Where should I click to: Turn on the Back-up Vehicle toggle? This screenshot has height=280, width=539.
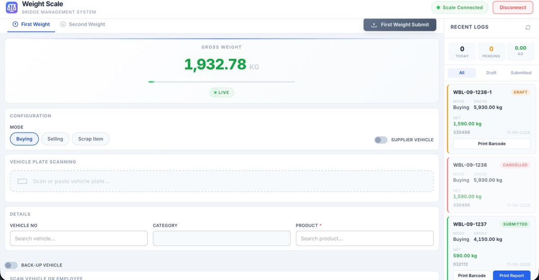click(11, 265)
